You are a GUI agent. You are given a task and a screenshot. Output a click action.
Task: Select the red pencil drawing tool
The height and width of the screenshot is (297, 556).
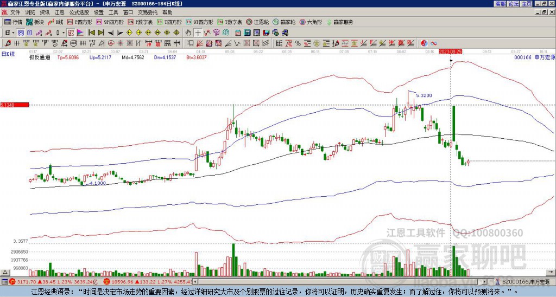pos(8,43)
